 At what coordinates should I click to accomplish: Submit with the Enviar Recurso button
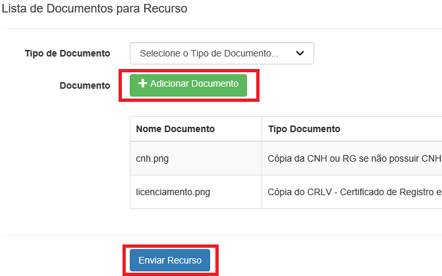pos(170,260)
